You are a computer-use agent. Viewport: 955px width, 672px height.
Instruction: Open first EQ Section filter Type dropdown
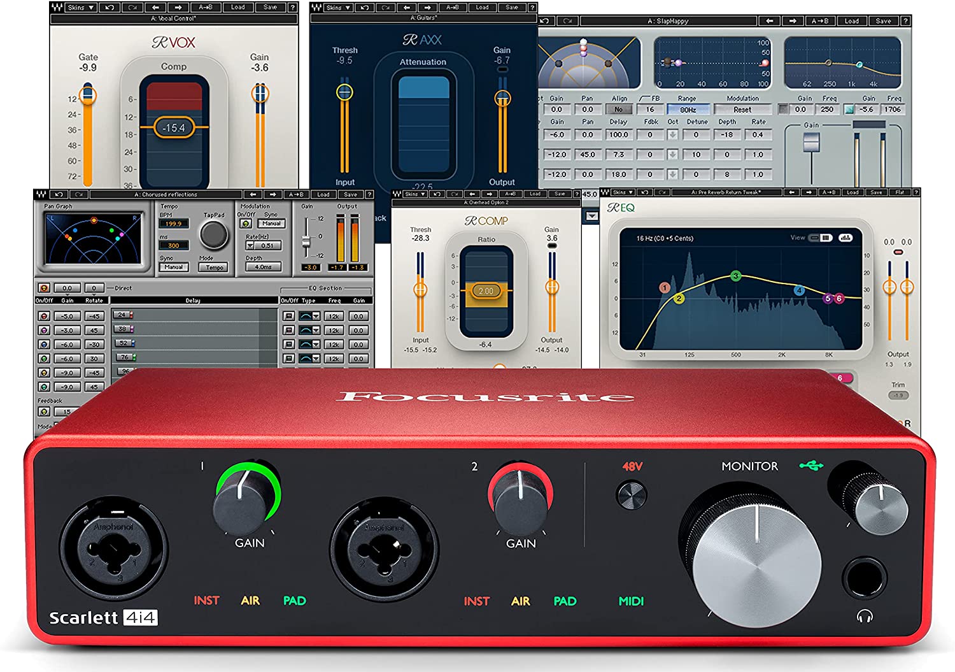(x=309, y=316)
